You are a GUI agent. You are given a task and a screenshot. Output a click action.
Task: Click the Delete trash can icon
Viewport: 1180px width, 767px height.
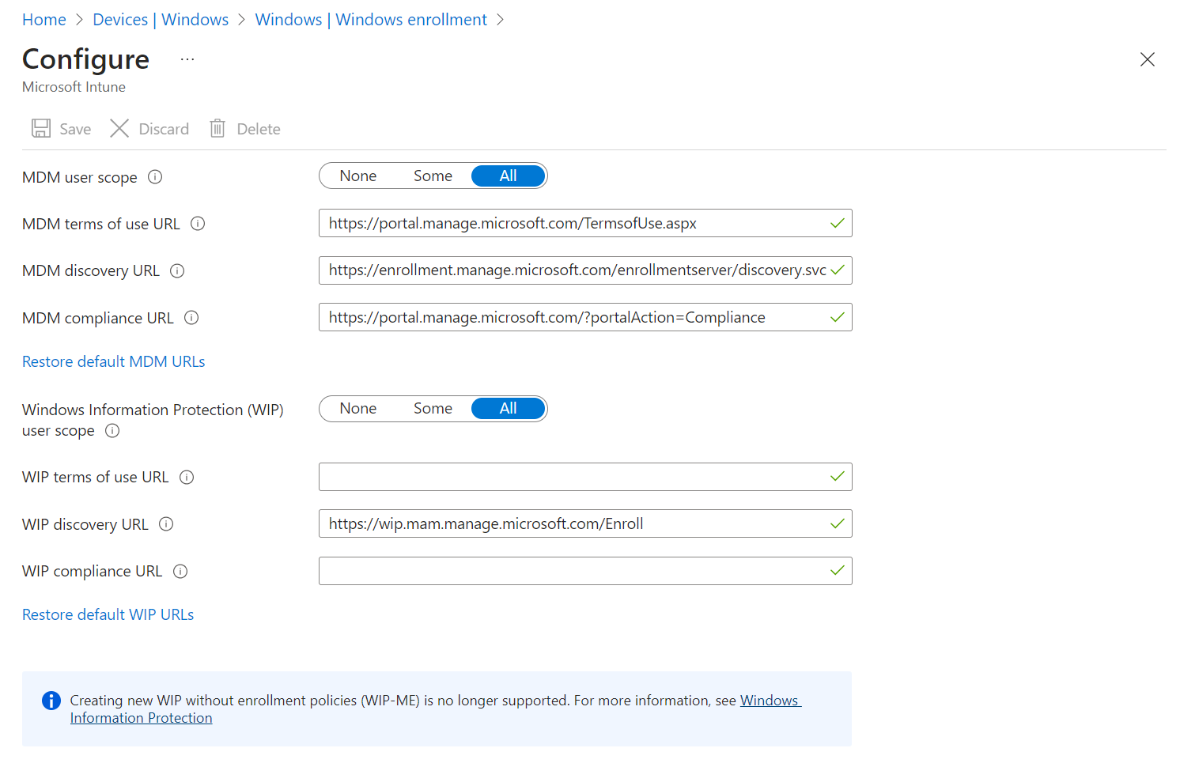click(x=217, y=129)
